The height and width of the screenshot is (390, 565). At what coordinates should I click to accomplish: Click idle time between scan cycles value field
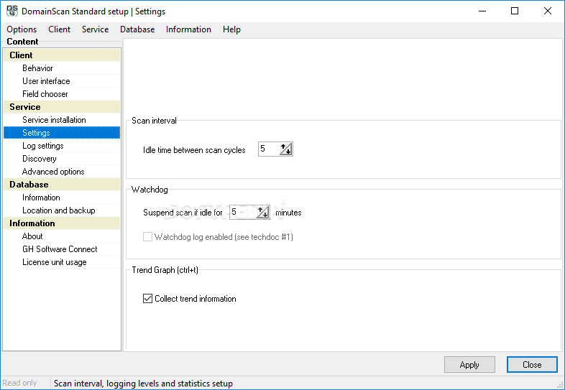pyautogui.click(x=269, y=149)
